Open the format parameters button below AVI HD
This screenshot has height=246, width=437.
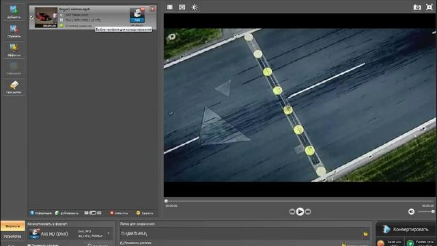[x=97, y=245]
